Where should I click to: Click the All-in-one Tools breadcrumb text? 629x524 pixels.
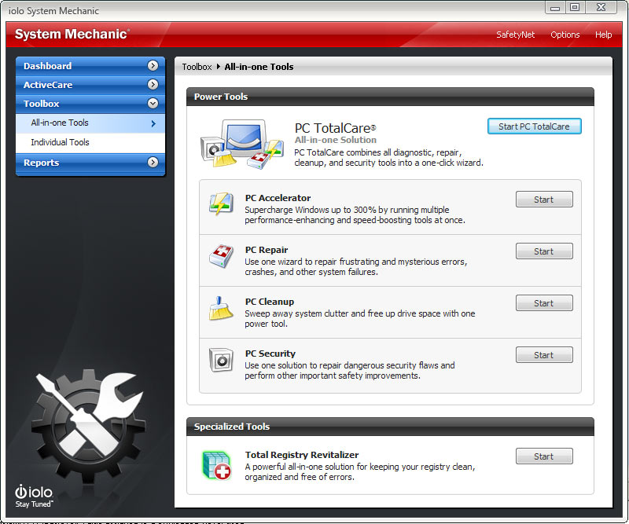[x=259, y=67]
